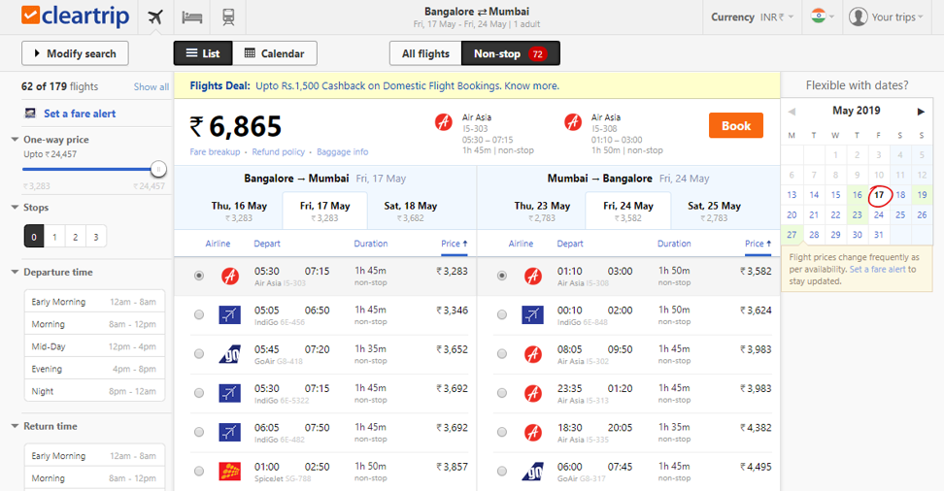The image size is (944, 491).
Task: Open the Hotels bed icon tab
Action: tap(192, 16)
